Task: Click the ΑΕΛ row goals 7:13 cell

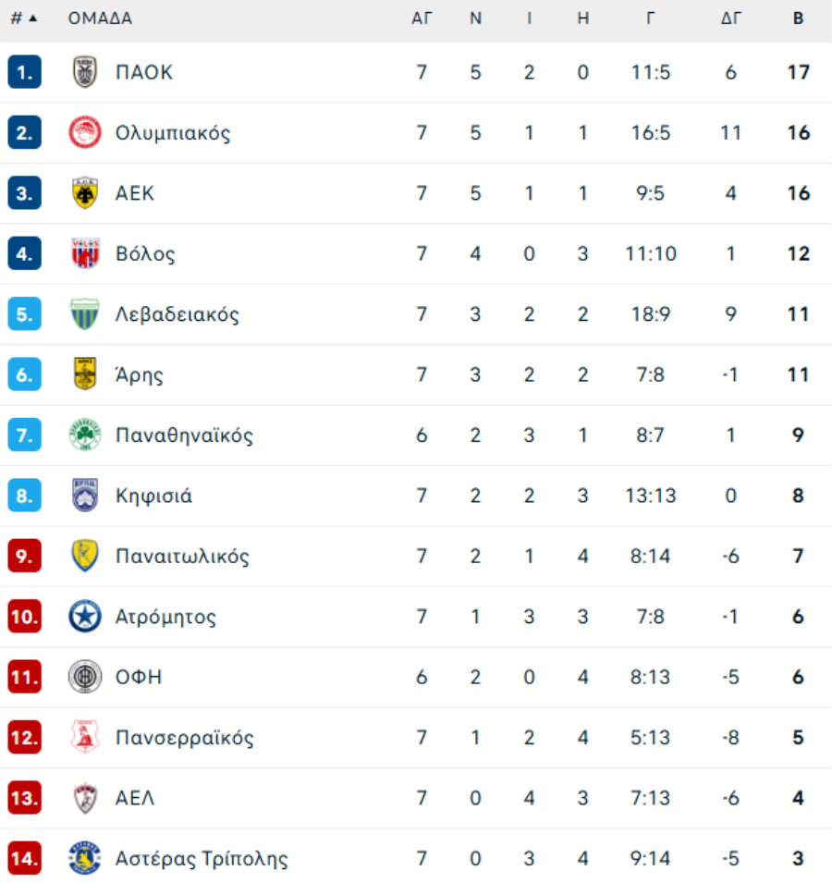Action: pos(651,798)
